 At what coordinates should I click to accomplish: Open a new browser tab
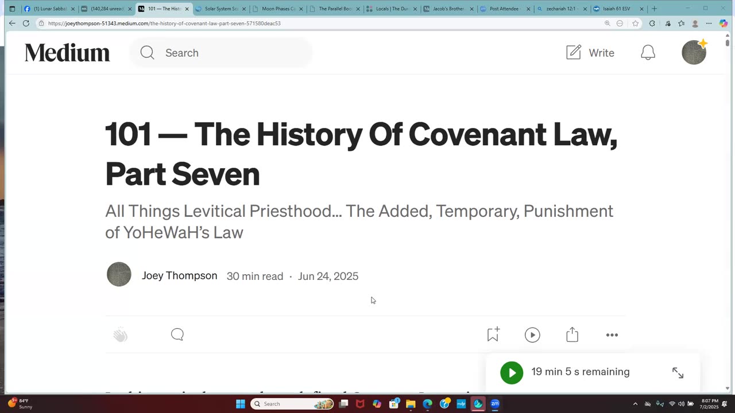(x=654, y=9)
